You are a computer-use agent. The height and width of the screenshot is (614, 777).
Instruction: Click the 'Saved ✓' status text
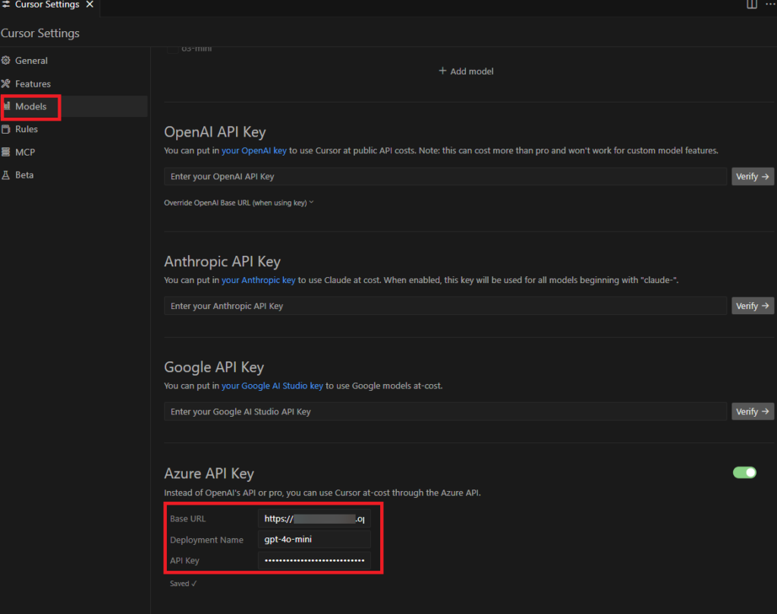click(x=184, y=584)
